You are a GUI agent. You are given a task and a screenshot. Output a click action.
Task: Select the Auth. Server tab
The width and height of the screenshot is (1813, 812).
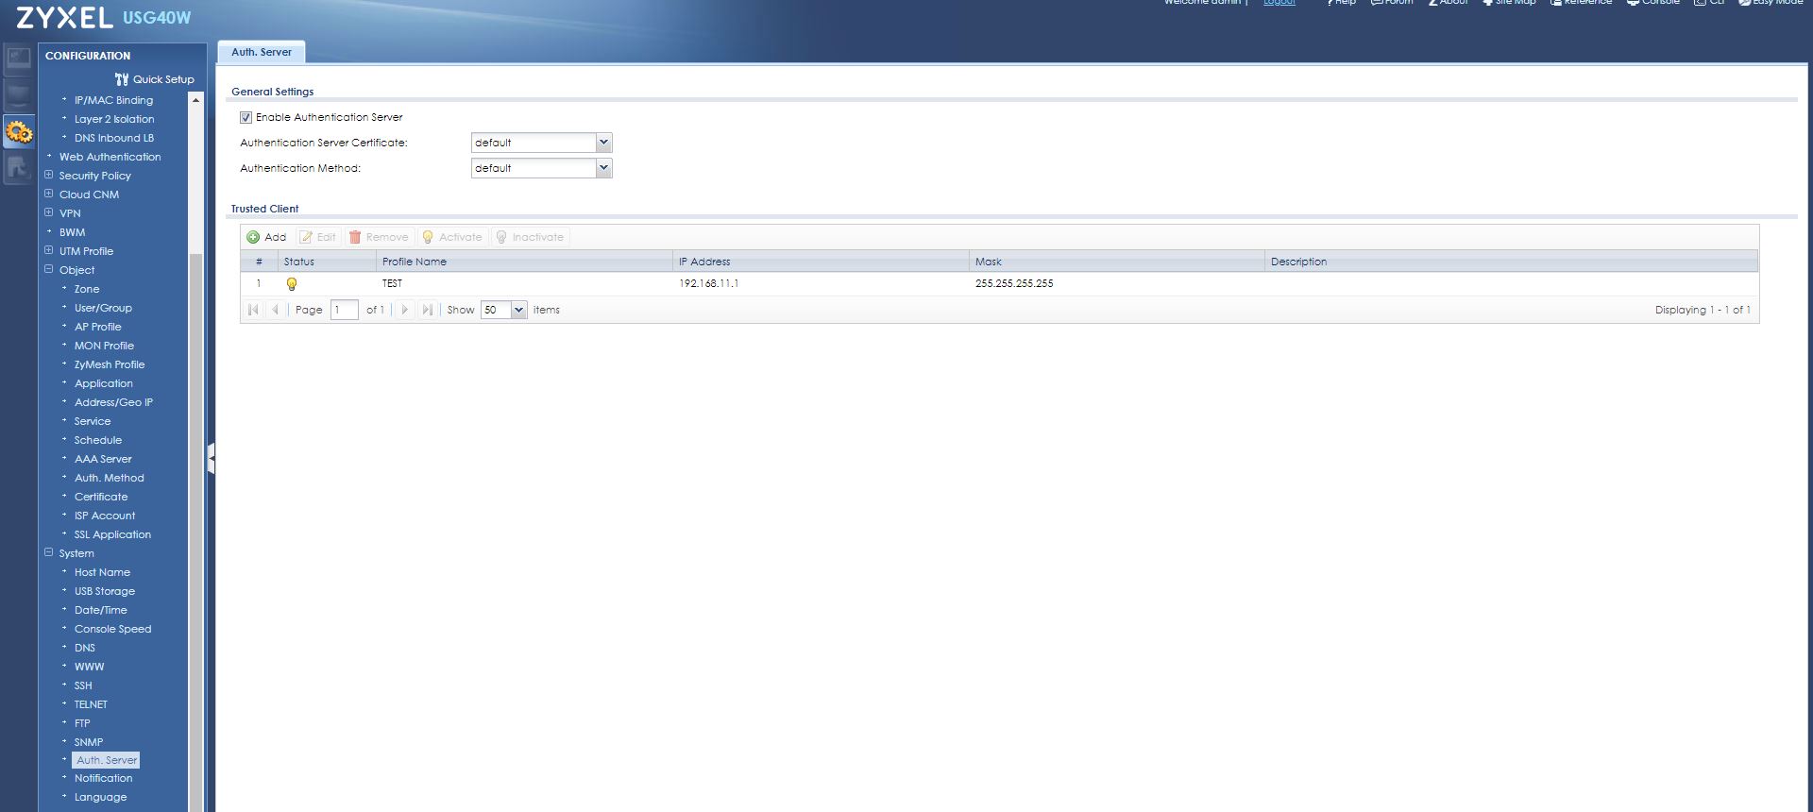tap(262, 53)
